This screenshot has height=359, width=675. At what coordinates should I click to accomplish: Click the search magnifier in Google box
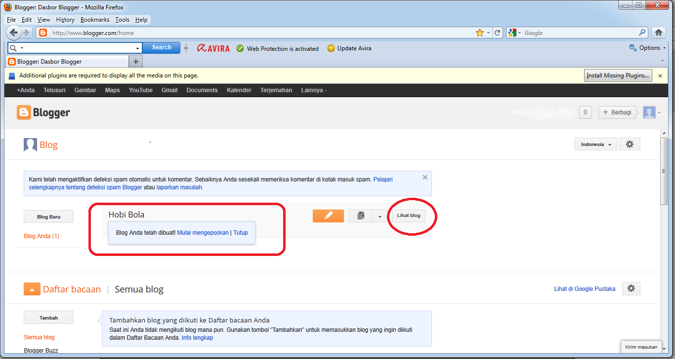(x=642, y=33)
